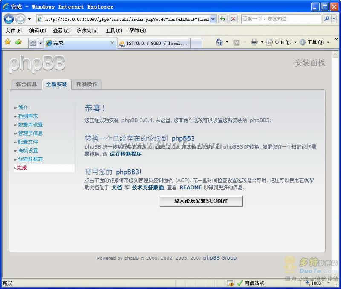The image size is (341, 289).
Task: Open the 编辑(E) menu
Action: (x=38, y=31)
